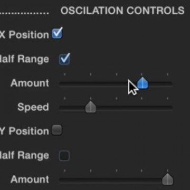Viewport: 190px width, 190px height.
Task: Click the Amount label below X Position
Action: pyautogui.click(x=30, y=83)
